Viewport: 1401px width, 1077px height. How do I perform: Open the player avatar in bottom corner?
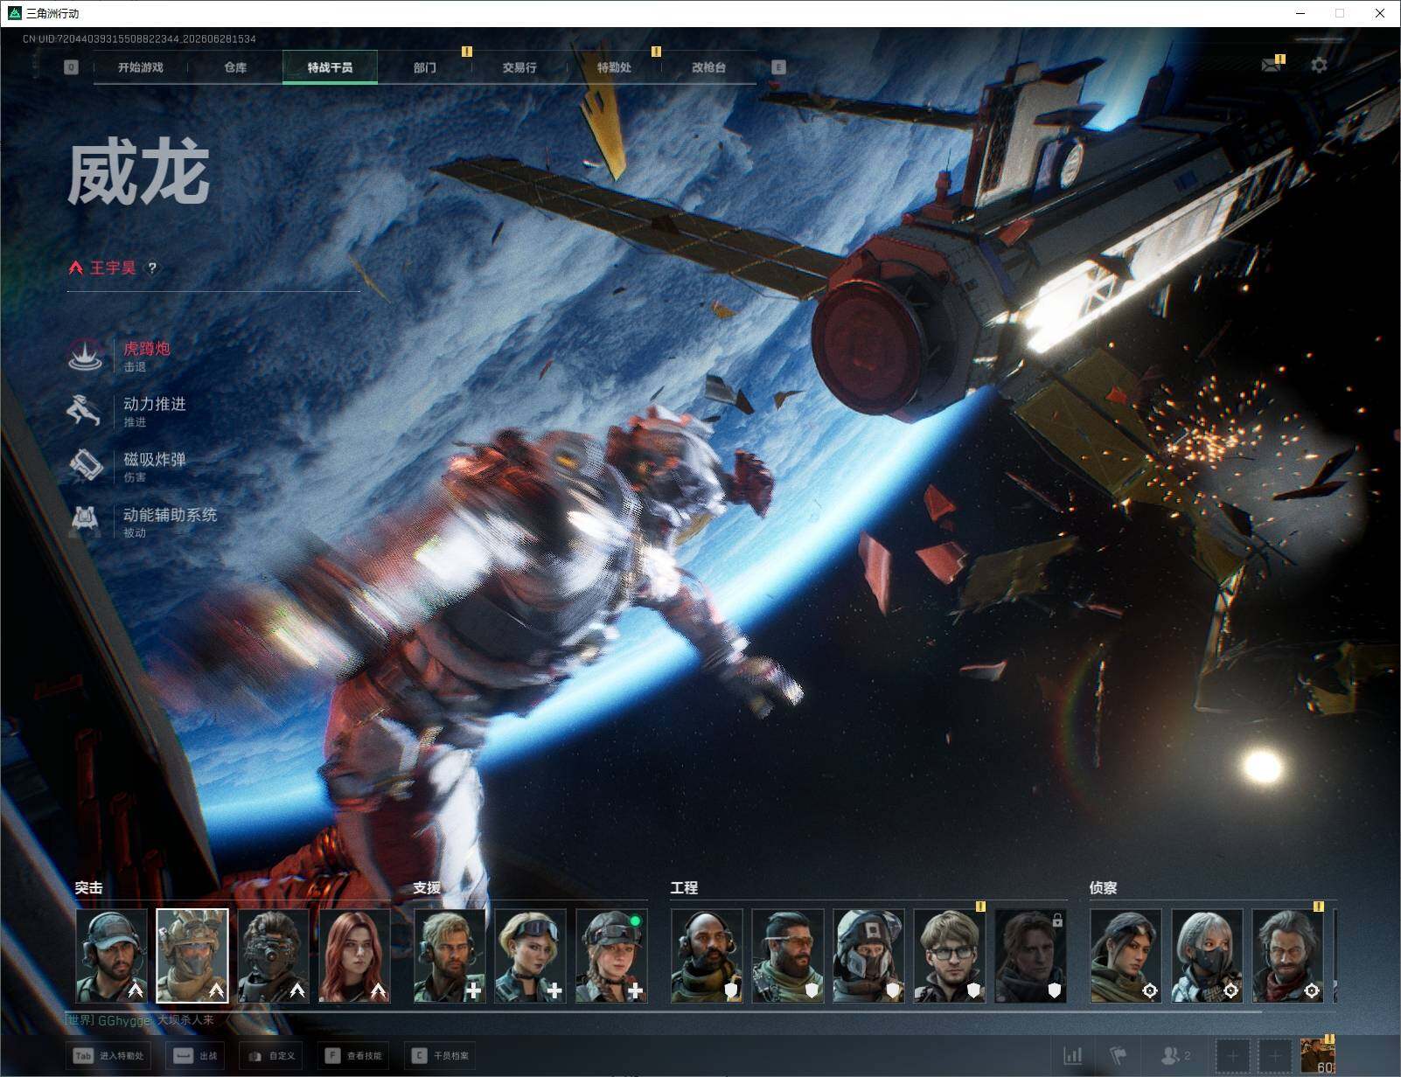(1318, 1056)
